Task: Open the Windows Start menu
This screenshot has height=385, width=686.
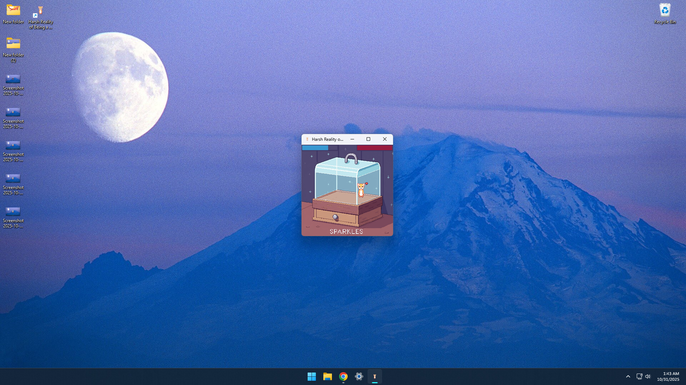Action: coord(312,376)
